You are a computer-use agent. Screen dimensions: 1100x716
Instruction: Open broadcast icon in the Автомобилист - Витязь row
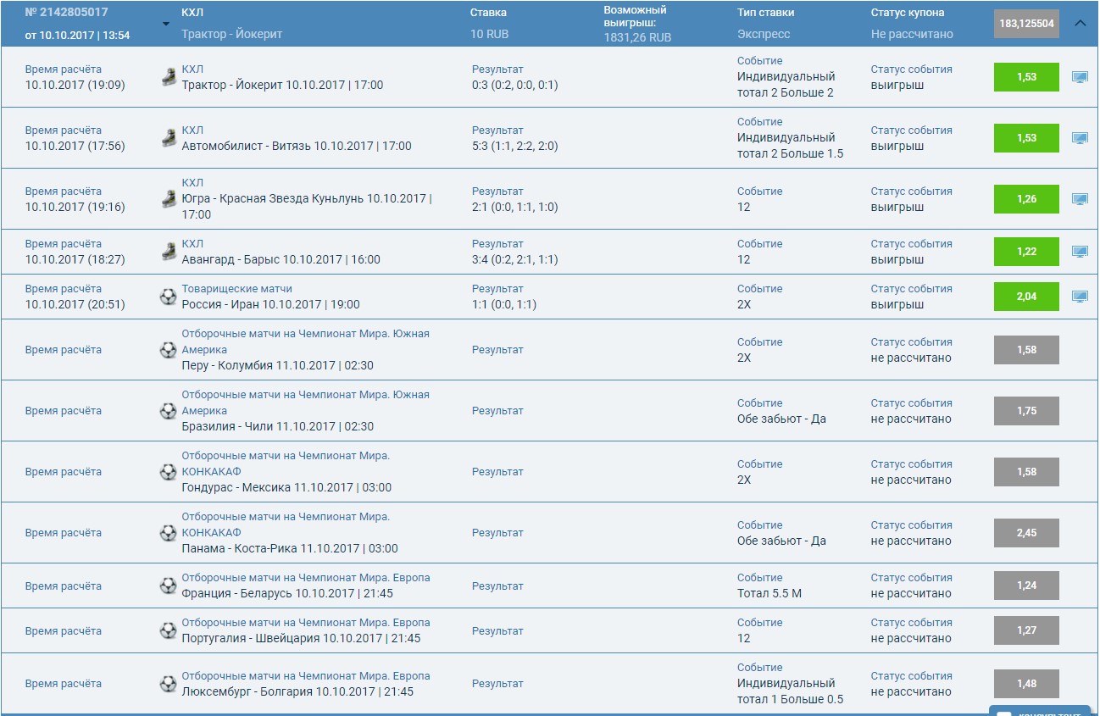coord(1081,138)
